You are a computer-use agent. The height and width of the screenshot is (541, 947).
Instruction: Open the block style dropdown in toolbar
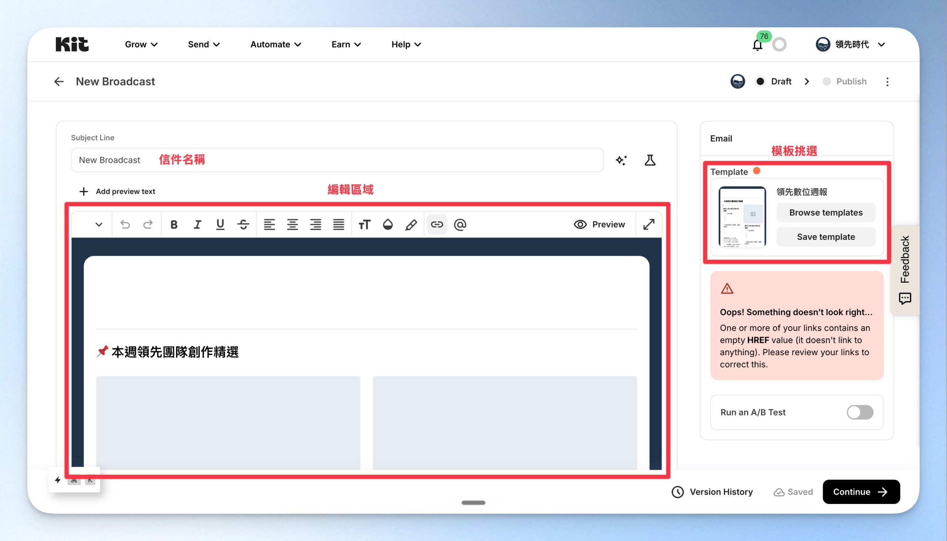[x=98, y=224]
